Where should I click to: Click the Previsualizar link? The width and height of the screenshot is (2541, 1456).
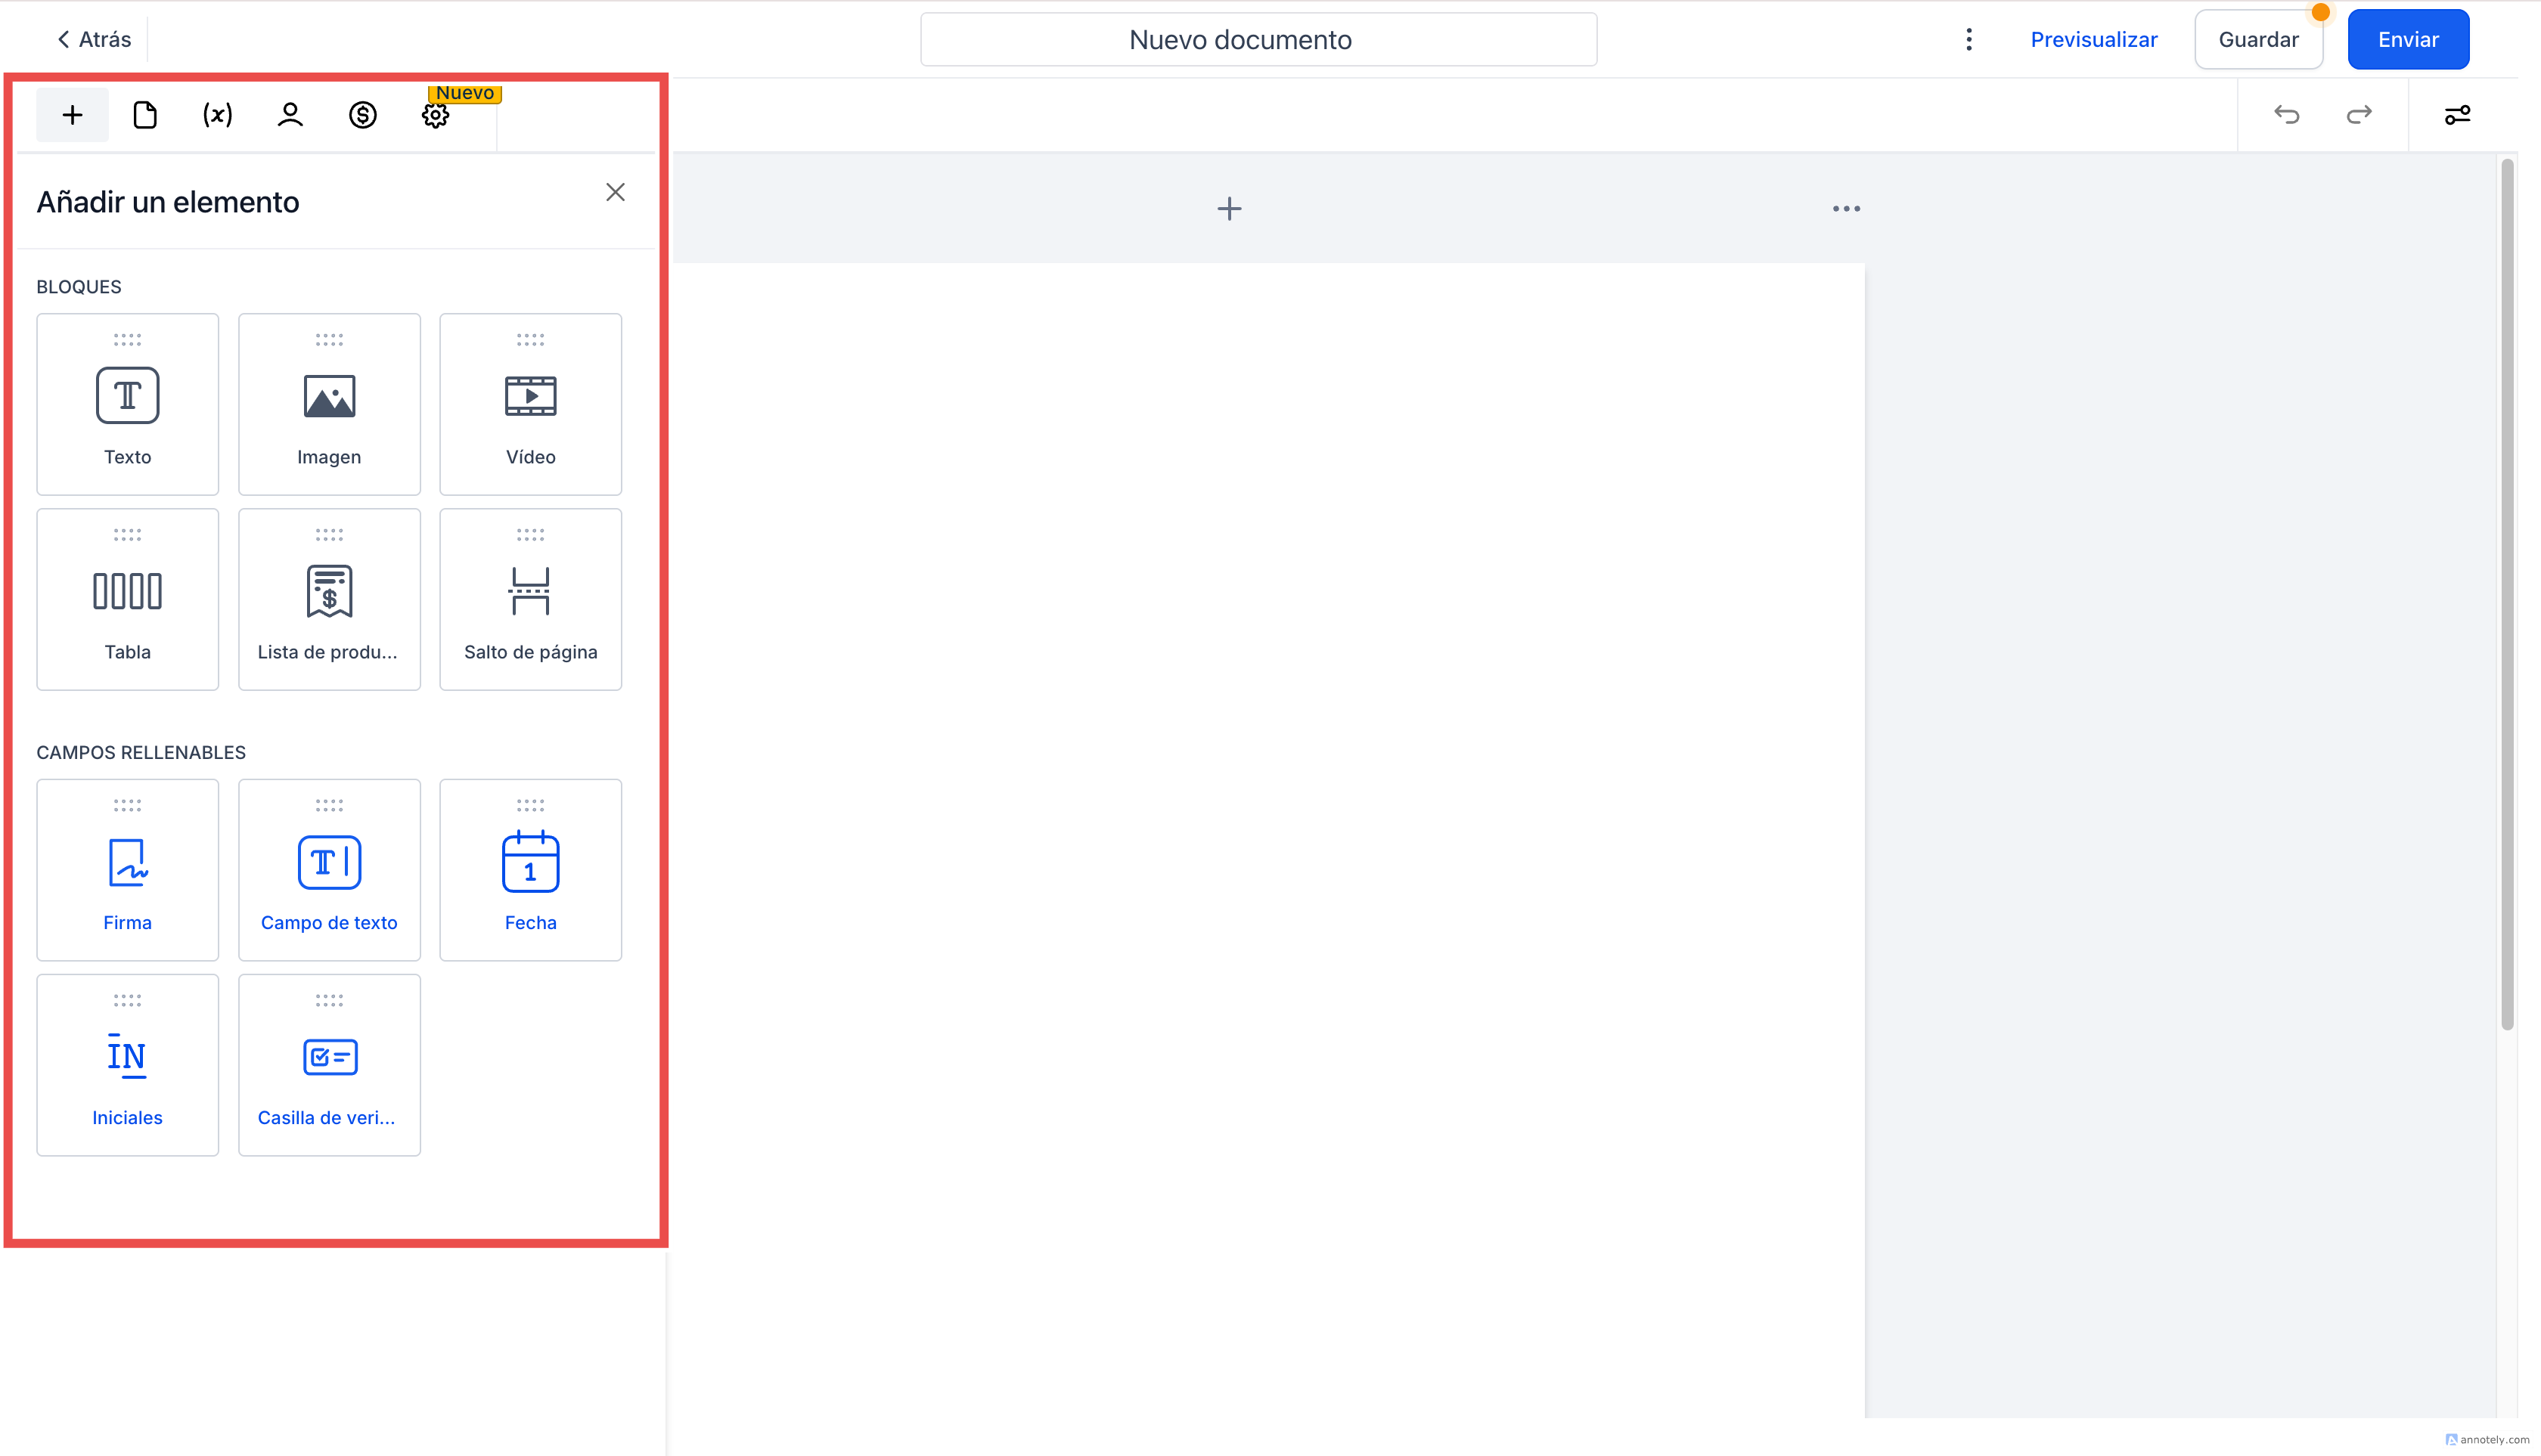click(2093, 39)
